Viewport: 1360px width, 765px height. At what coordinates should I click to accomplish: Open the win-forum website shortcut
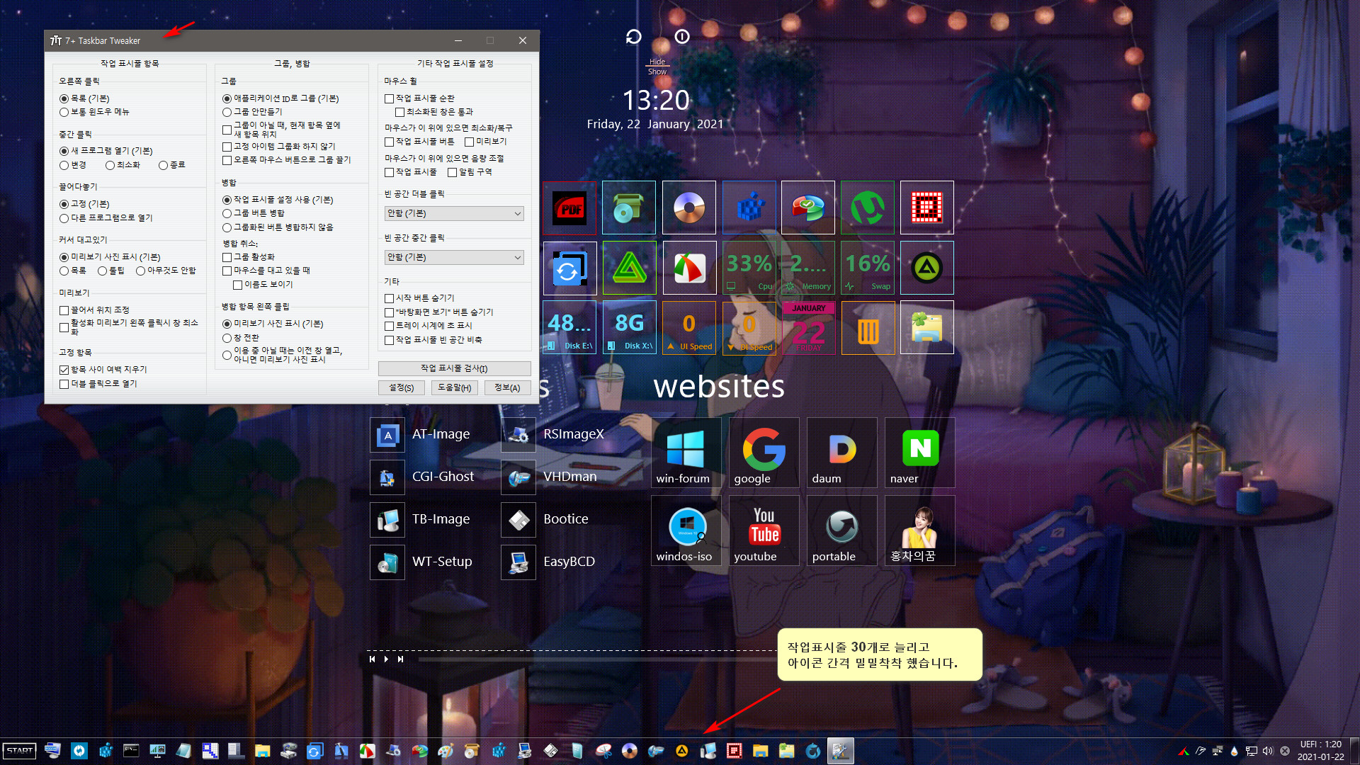pos(686,453)
